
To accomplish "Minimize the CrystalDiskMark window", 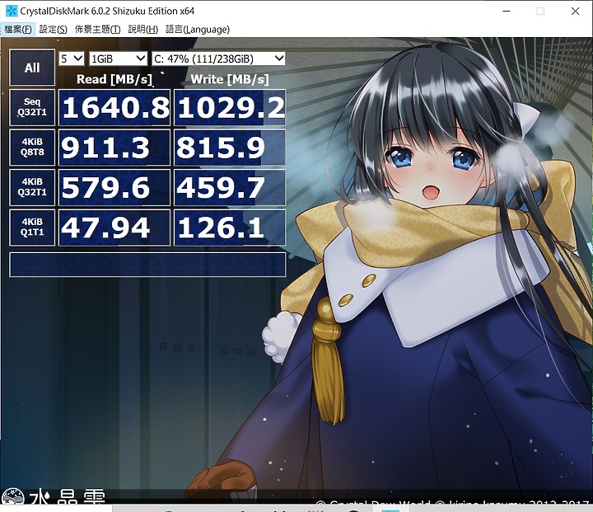I will point(506,11).
